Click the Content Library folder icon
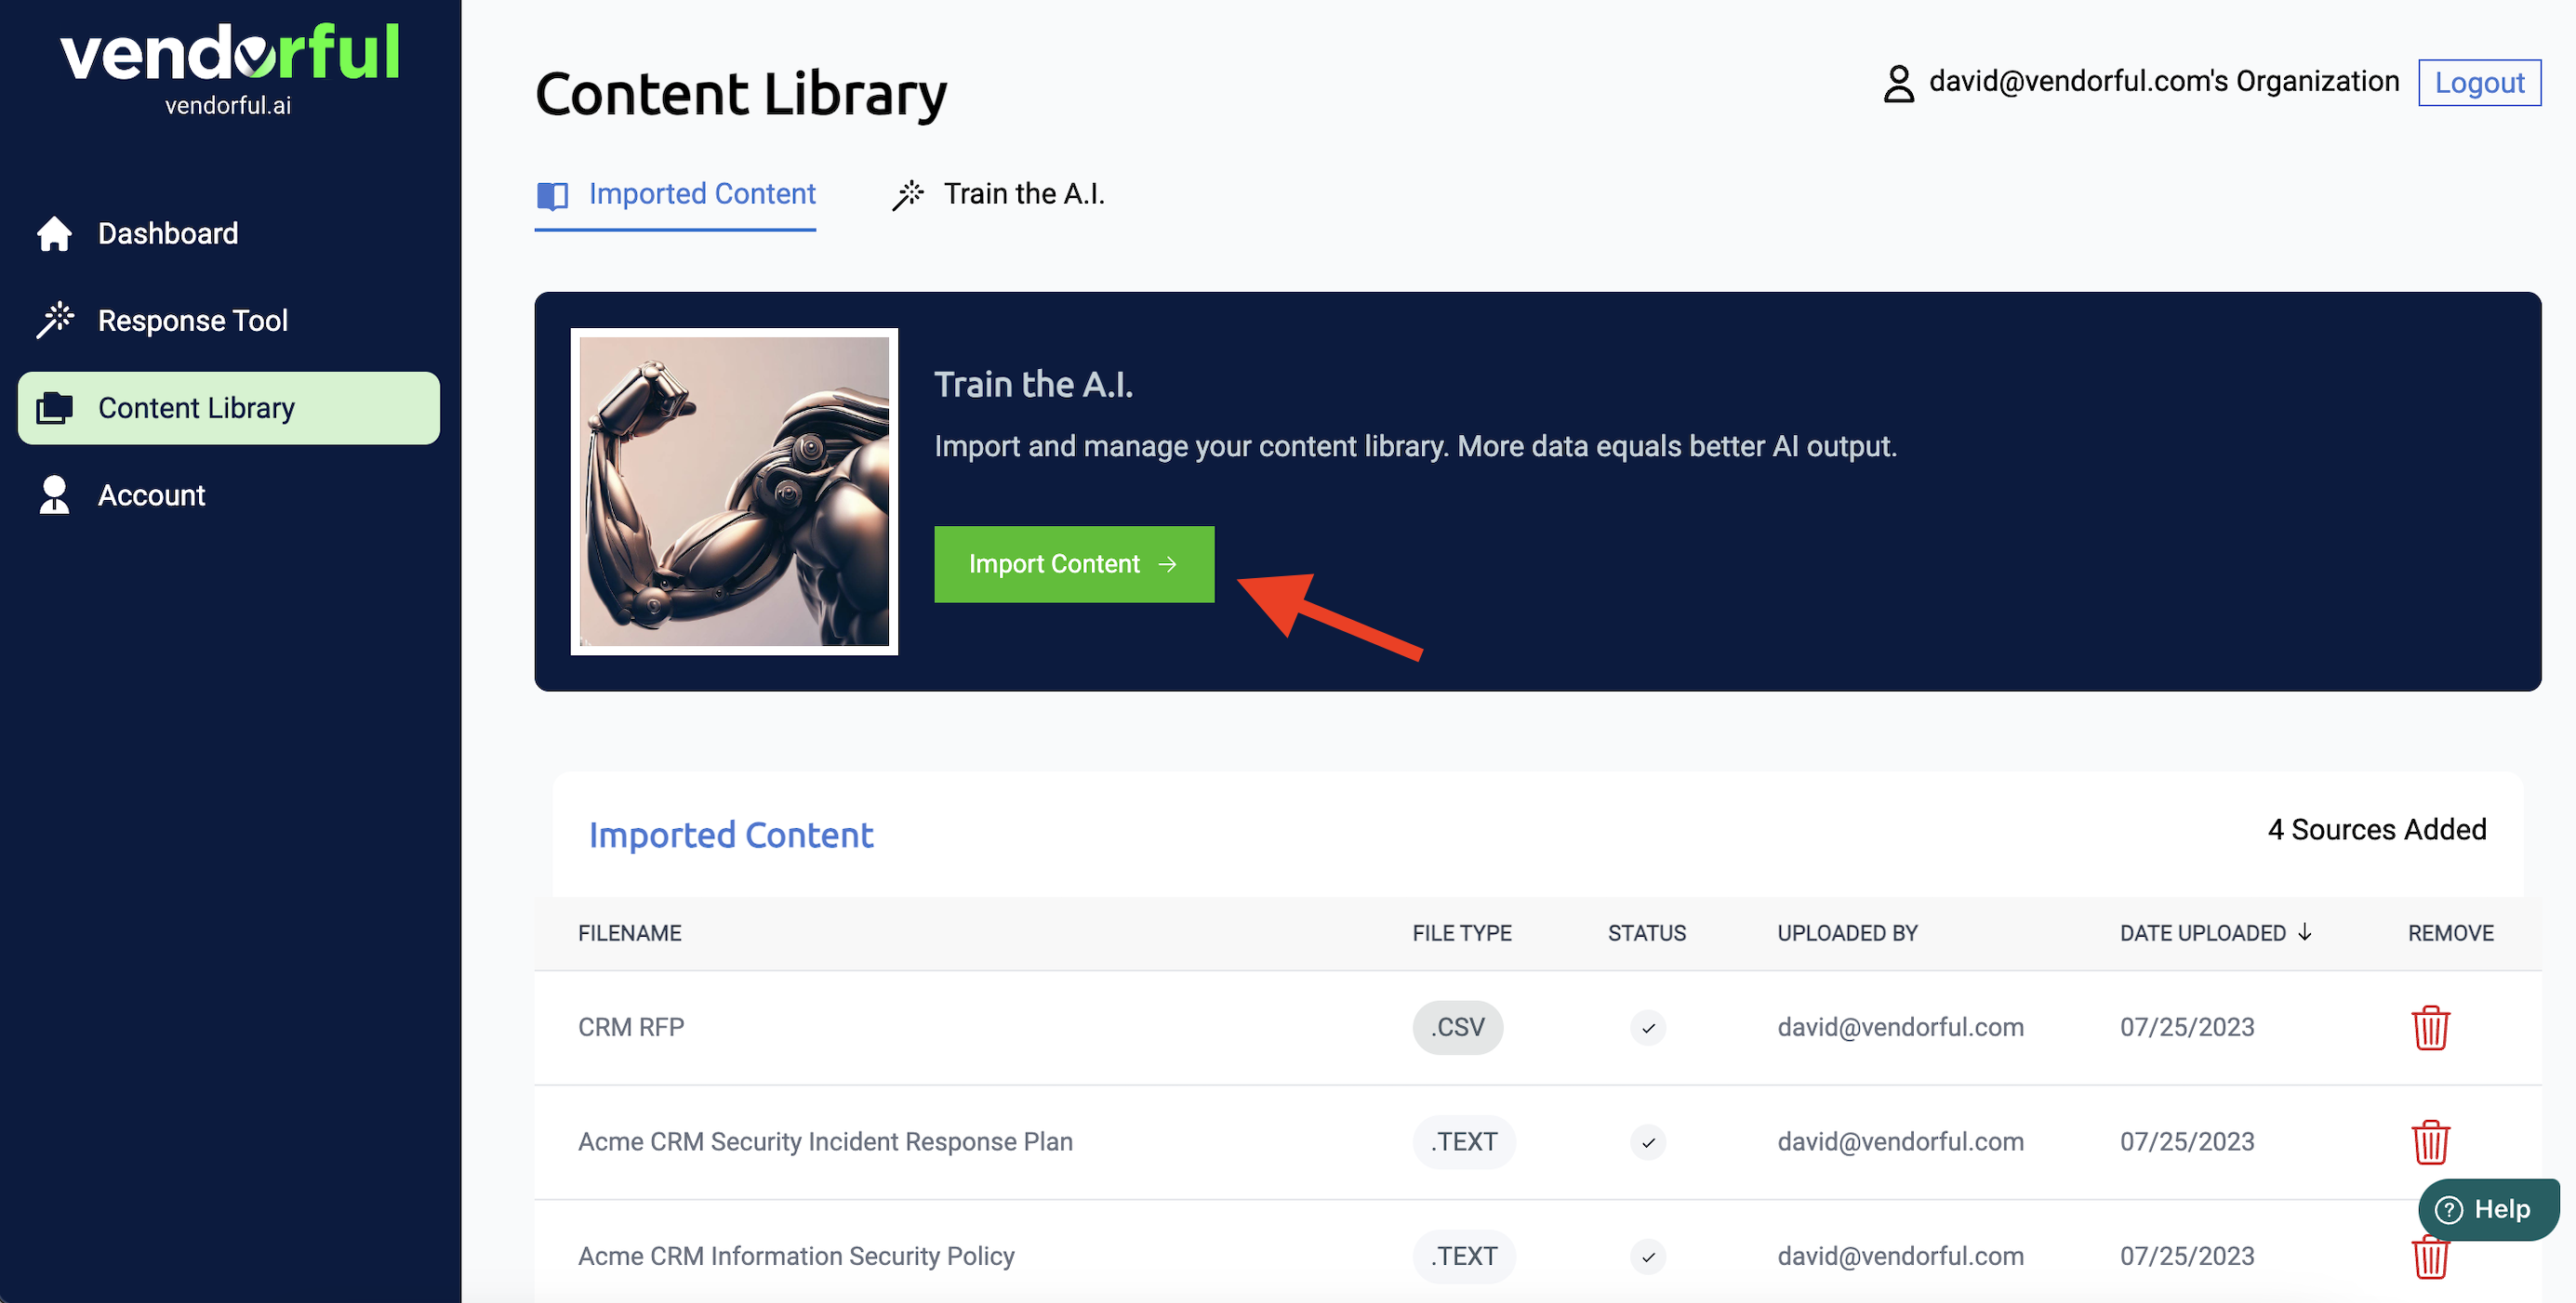Image resolution: width=2576 pixels, height=1303 pixels. pos(54,408)
